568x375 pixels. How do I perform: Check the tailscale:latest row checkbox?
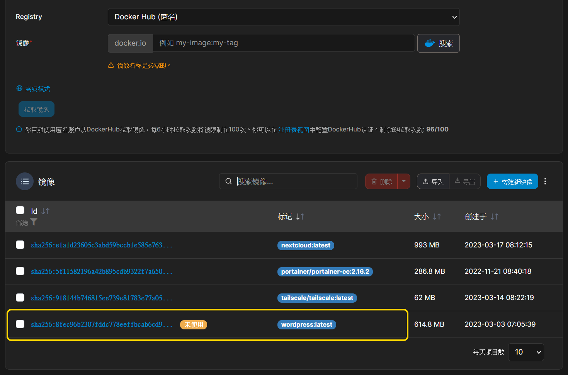20,297
